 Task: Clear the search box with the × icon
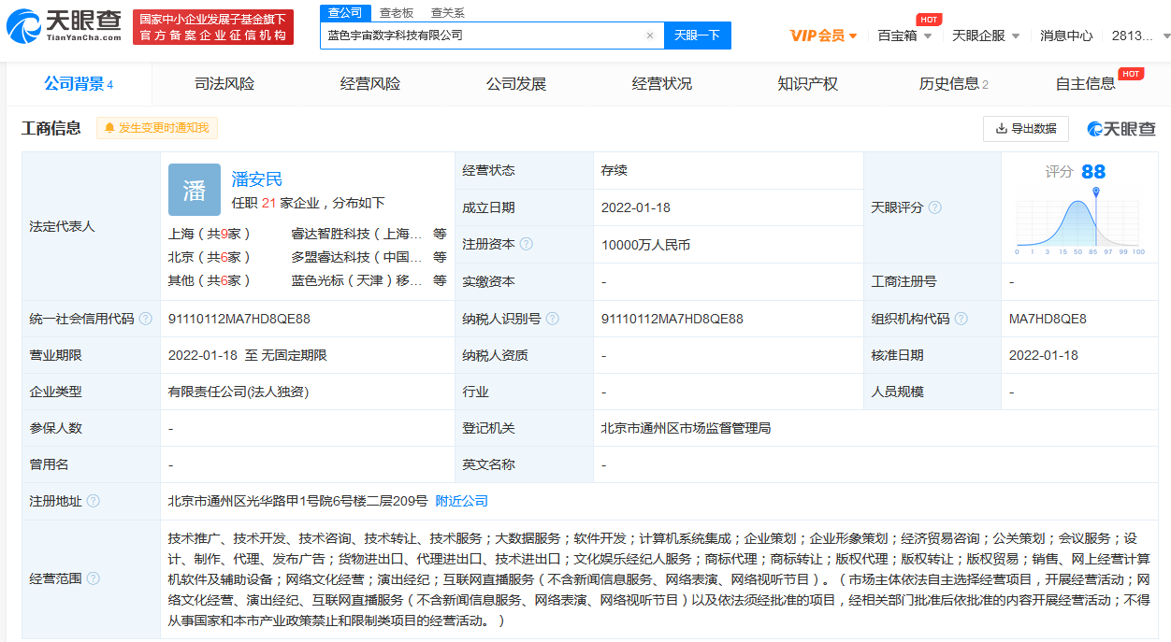pos(650,35)
